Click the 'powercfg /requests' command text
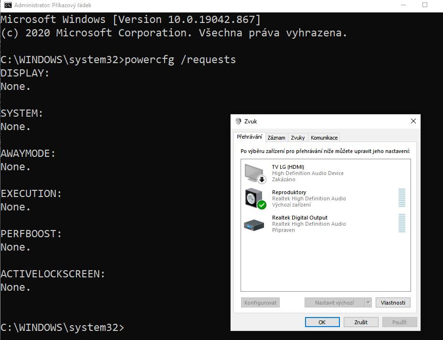 [x=180, y=60]
